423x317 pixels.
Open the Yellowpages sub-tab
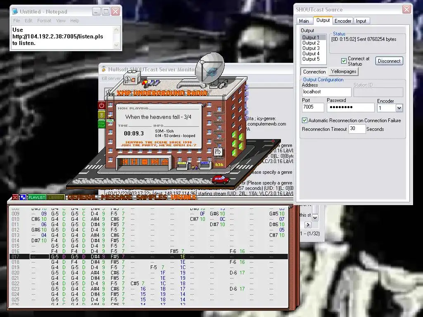[x=343, y=71]
